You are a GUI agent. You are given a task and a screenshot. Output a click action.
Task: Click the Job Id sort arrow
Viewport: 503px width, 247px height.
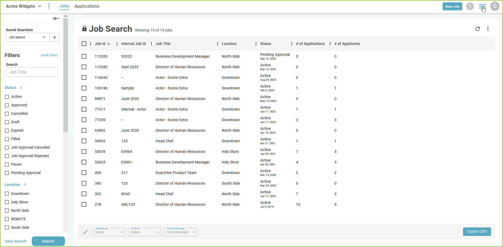click(109, 44)
